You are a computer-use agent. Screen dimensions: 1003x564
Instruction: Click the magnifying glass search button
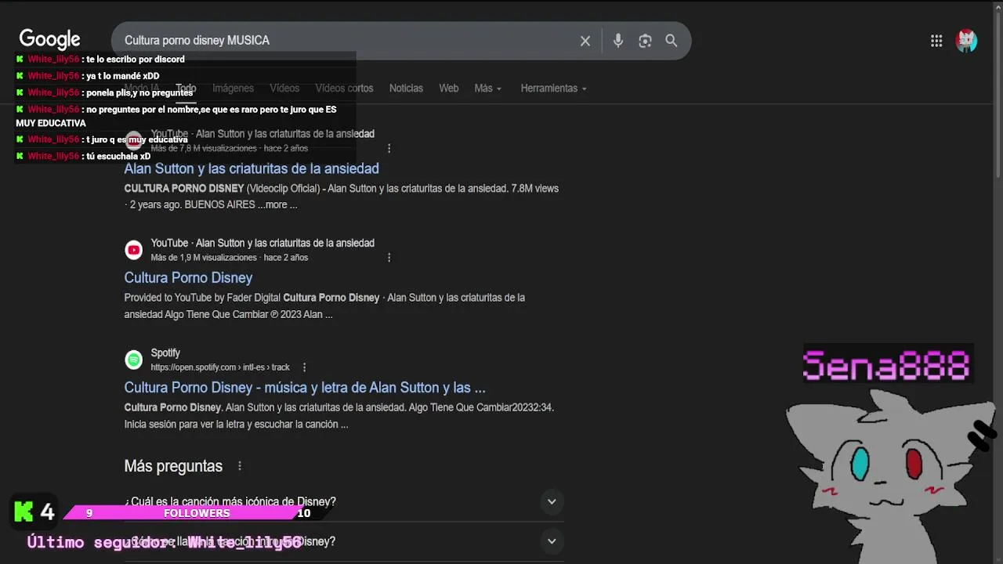pos(672,41)
